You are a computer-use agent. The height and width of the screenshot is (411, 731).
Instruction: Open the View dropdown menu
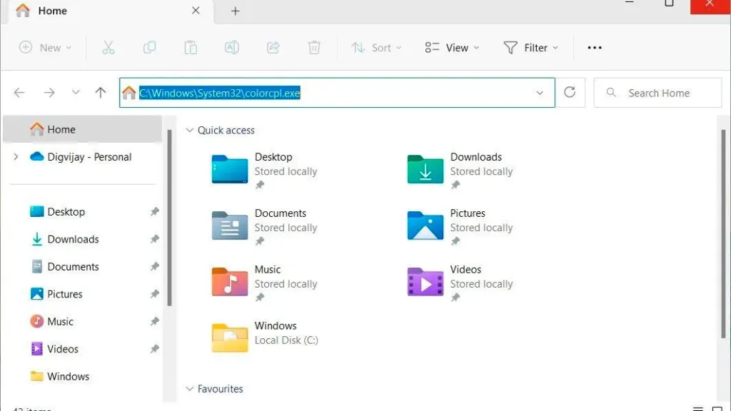452,48
